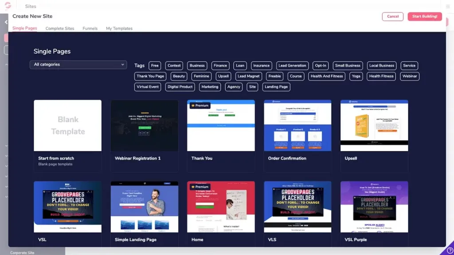Click Sites in the top header
The height and width of the screenshot is (255, 454).
click(x=31, y=6)
